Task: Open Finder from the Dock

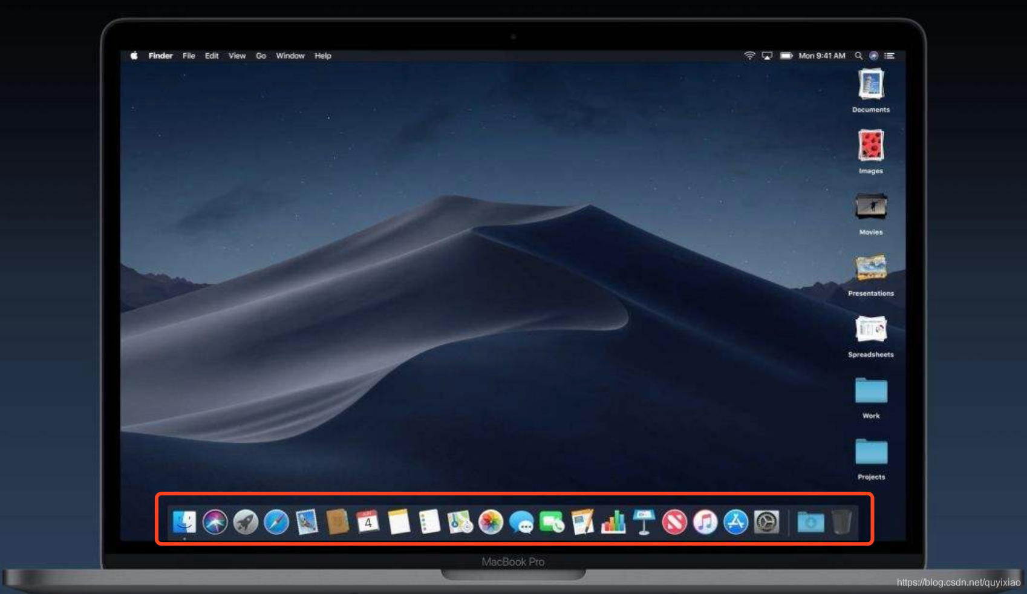Action: click(x=184, y=521)
